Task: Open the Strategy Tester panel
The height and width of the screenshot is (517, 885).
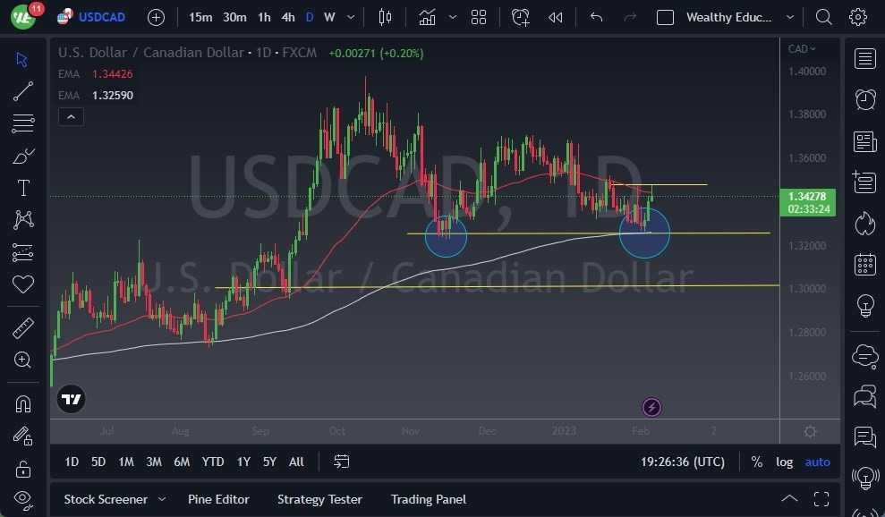Action: coord(319,499)
